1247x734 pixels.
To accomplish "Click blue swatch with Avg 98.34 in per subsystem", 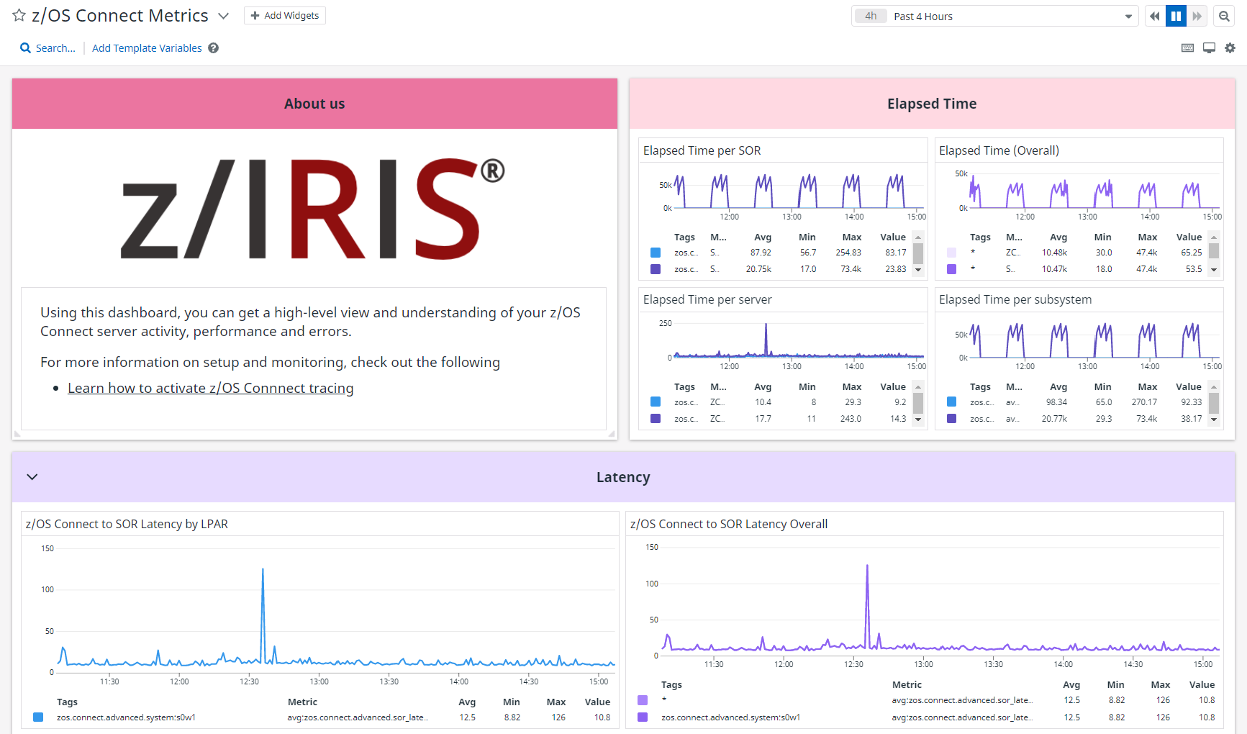I will [951, 402].
